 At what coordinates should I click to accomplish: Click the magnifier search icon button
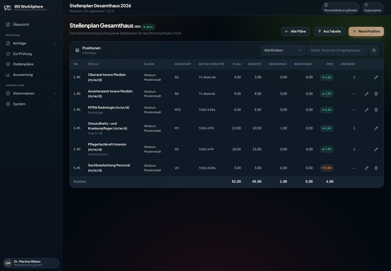374,50
